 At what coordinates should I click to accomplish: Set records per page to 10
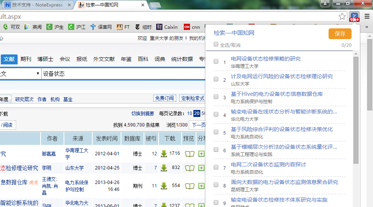(190, 113)
